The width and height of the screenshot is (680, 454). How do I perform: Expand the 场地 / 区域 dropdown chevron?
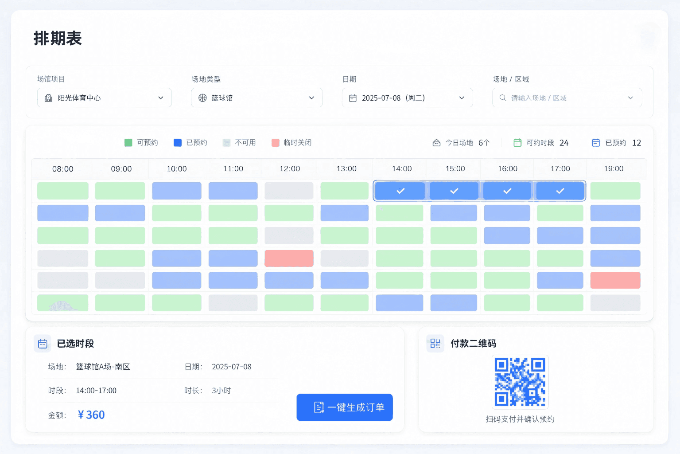(x=630, y=98)
